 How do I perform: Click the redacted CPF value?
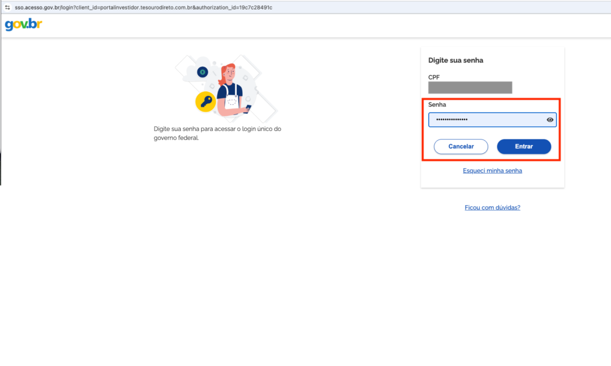coord(470,88)
